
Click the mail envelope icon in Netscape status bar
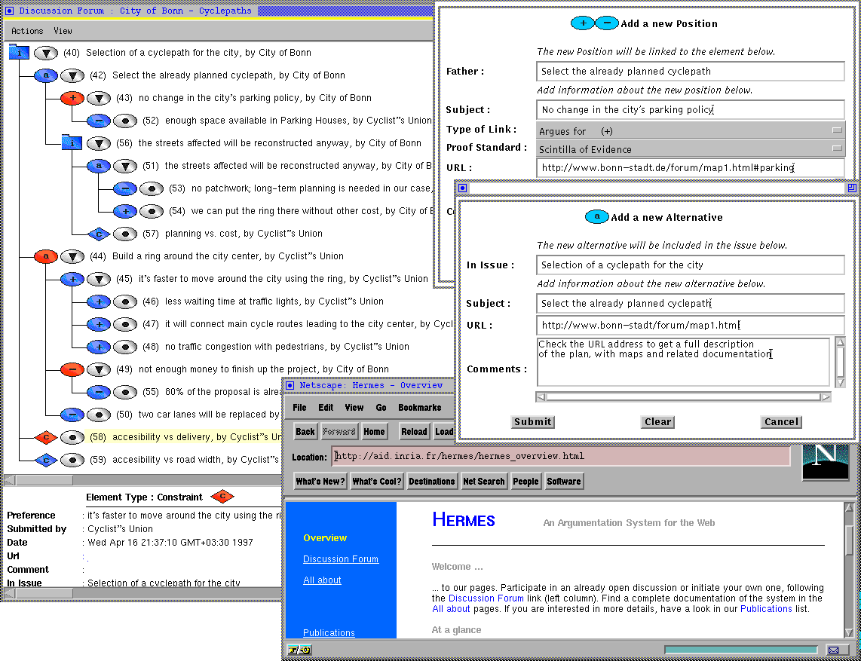pyautogui.click(x=835, y=650)
